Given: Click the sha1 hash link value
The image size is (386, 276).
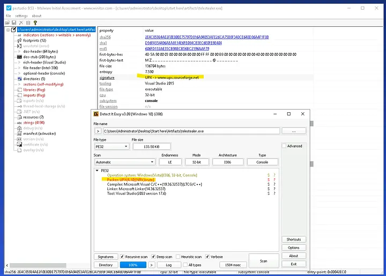Looking at the screenshot, I should 183,43.
